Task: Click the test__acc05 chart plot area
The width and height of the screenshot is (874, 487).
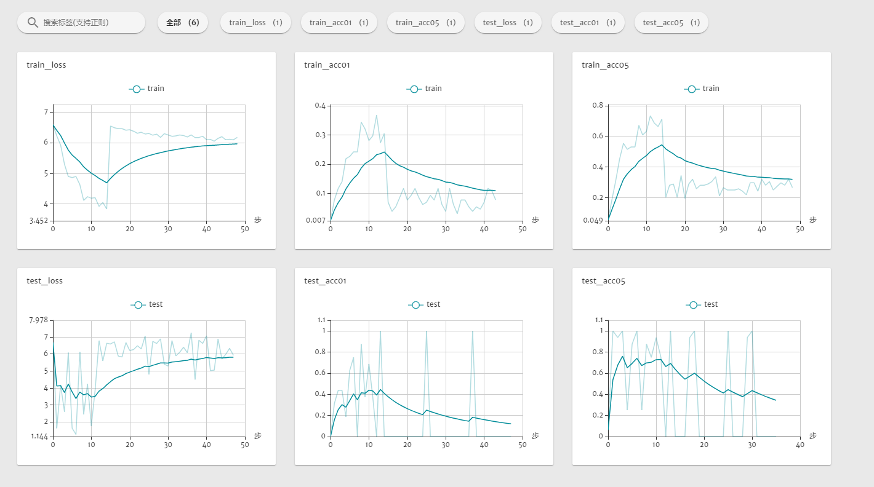Action: pyautogui.click(x=704, y=378)
